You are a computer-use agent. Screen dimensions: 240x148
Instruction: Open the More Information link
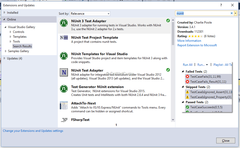pos(189,41)
